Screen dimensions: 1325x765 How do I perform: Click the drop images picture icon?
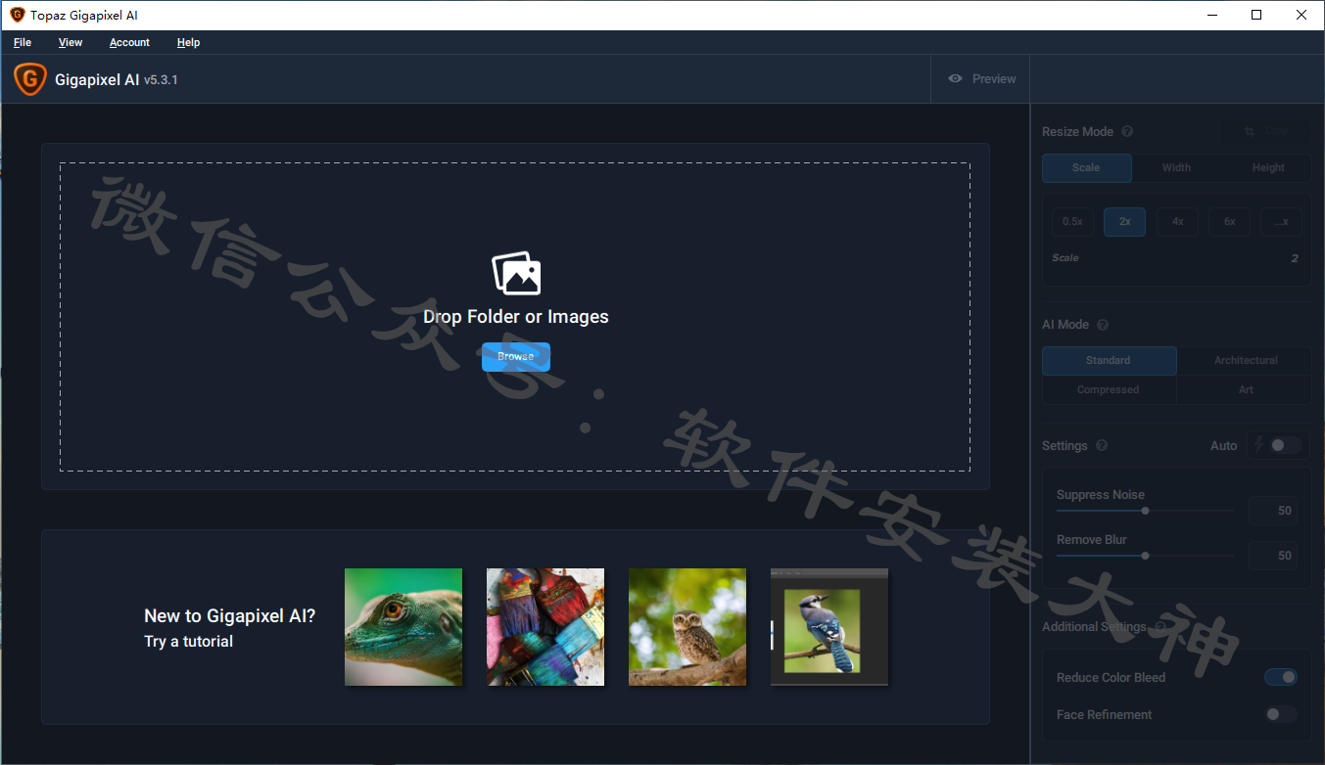tap(516, 274)
